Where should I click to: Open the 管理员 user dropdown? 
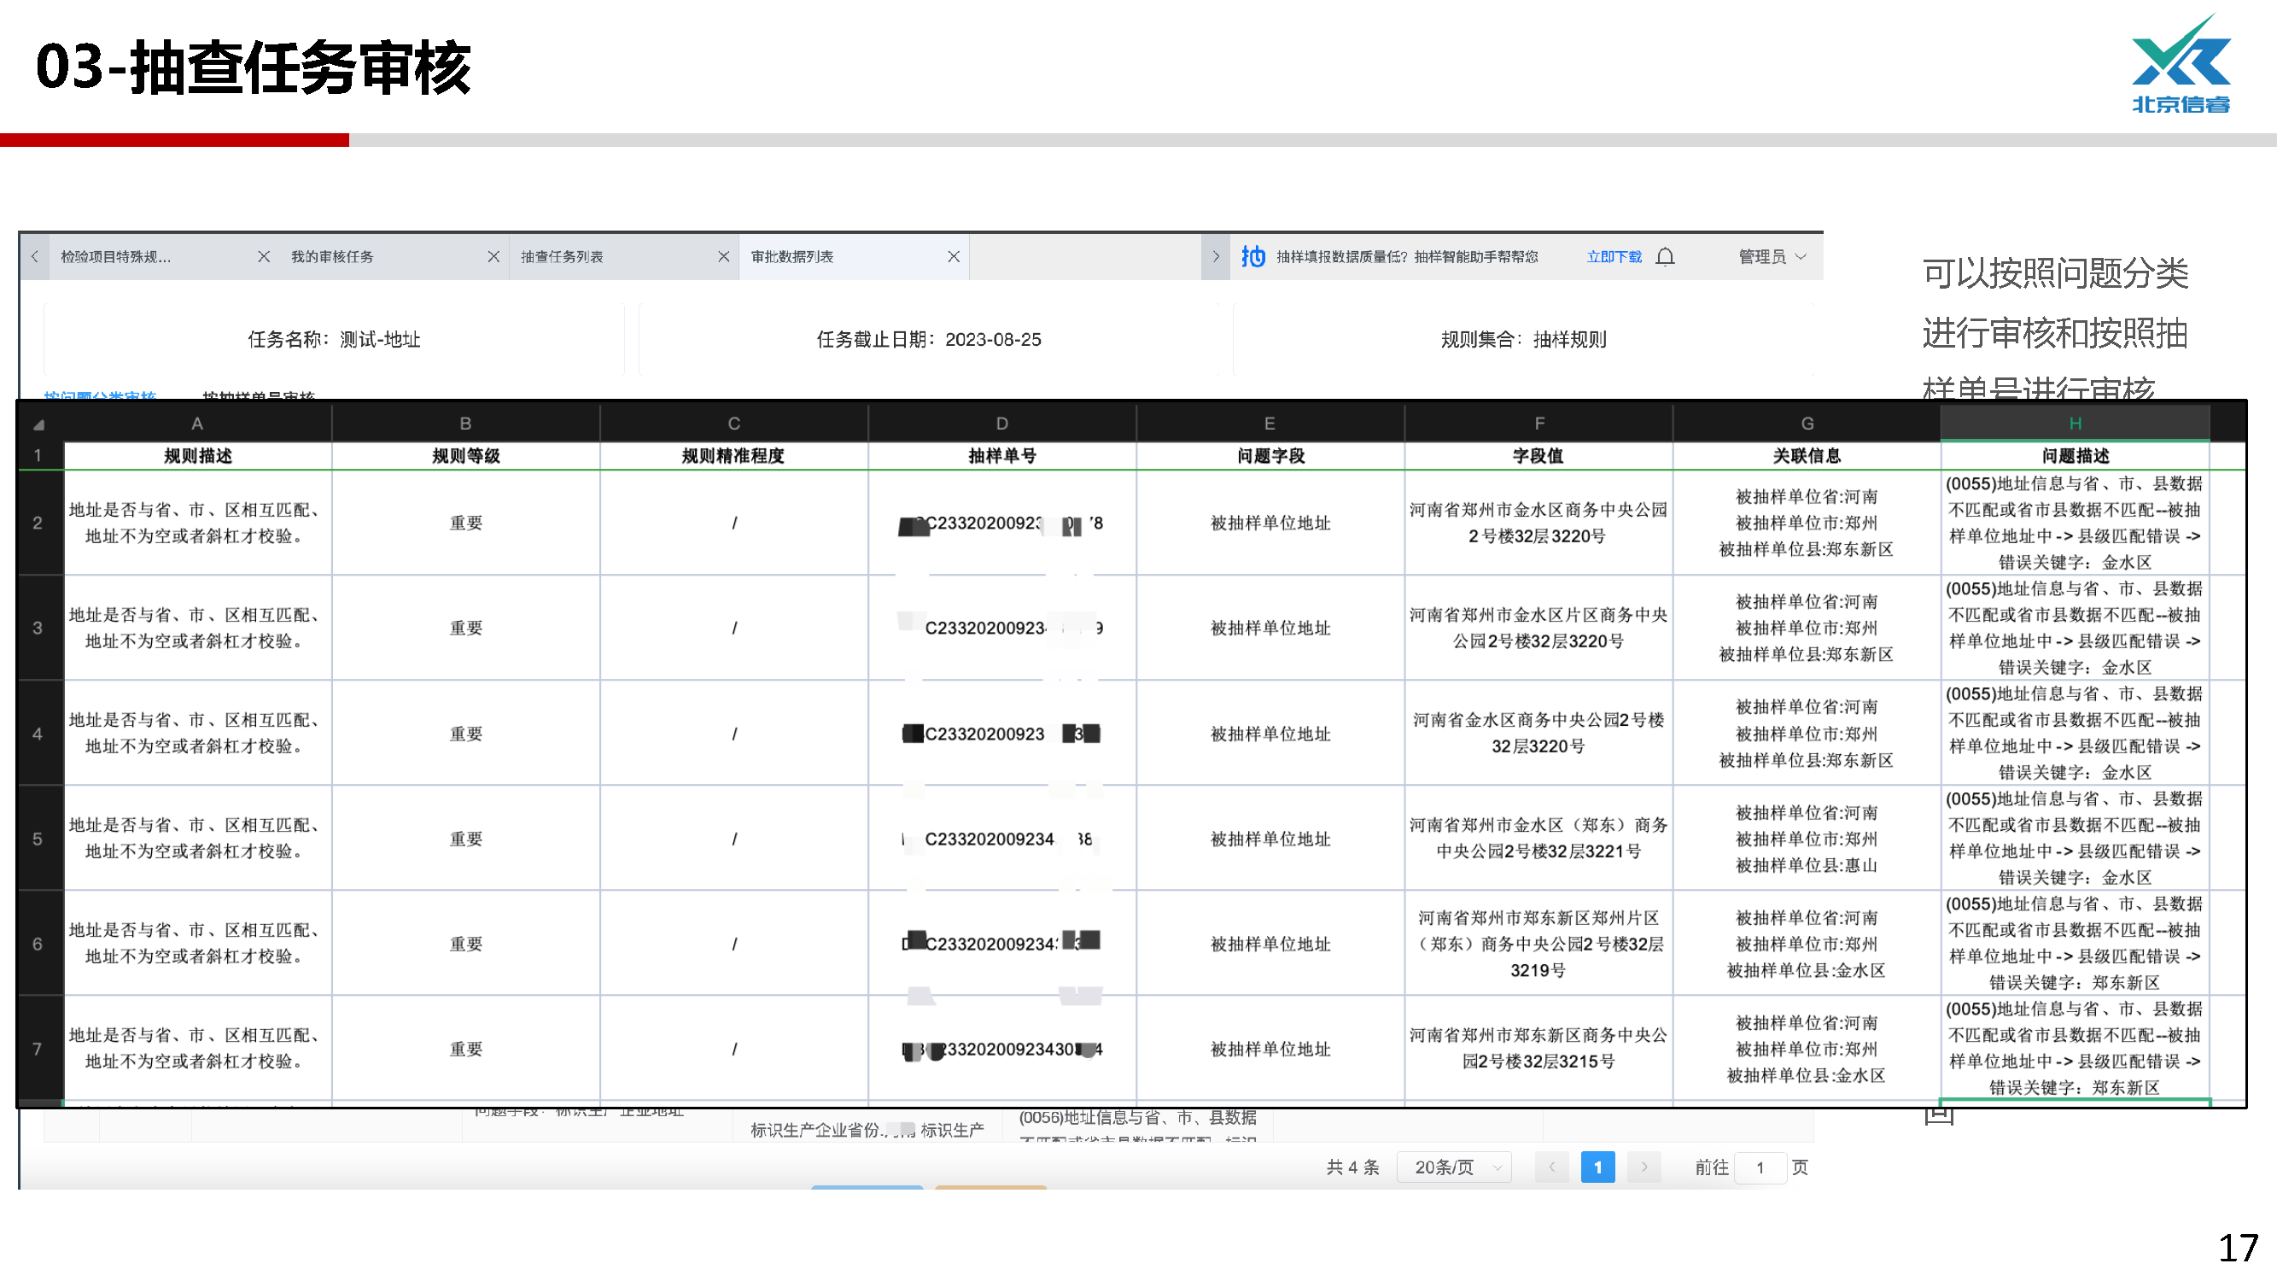(x=1771, y=256)
